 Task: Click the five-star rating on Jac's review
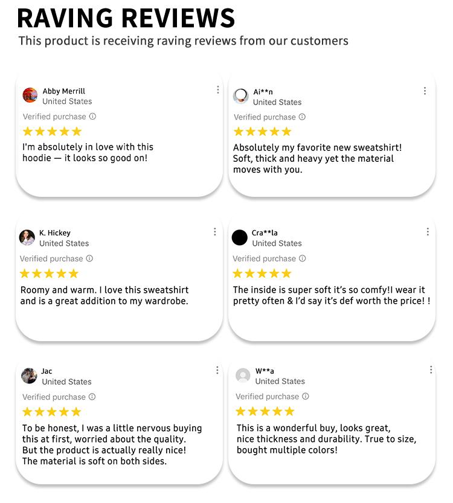point(52,412)
